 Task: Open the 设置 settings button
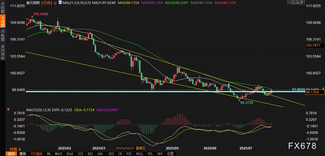(170, 154)
